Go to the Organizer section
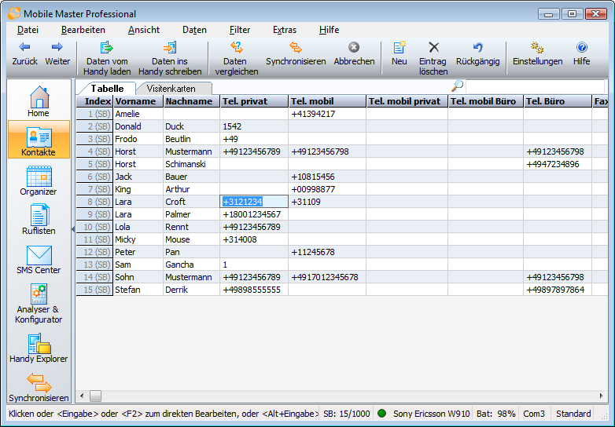This screenshot has height=427, width=615. point(39,181)
